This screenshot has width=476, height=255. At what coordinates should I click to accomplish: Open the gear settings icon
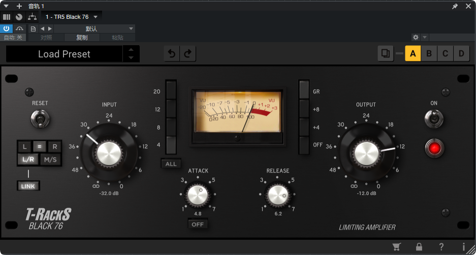pyautogui.click(x=416, y=38)
